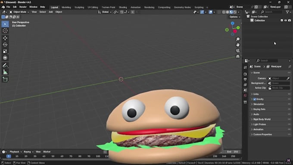Expand the Rigid Body World panel
This screenshot has height=165, width=293.
pyautogui.click(x=271, y=119)
